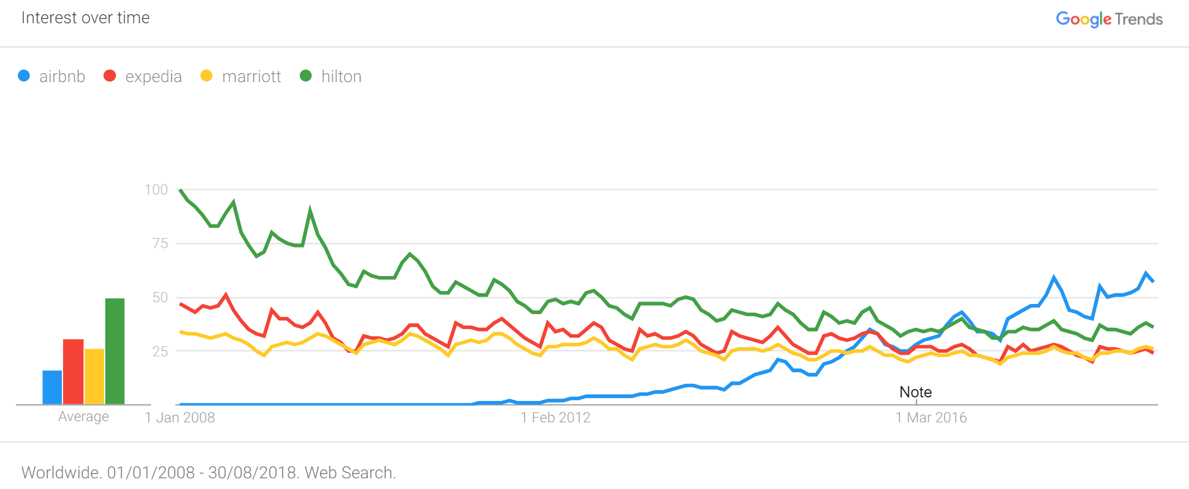Select the airbnb legend label
This screenshot has height=489, width=1189.
[x=62, y=77]
